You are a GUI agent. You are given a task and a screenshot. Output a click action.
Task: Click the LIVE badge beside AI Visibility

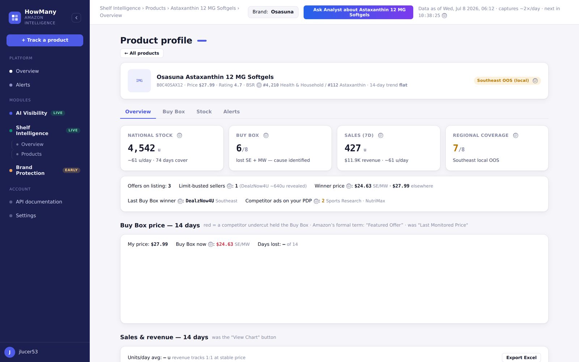pos(58,113)
